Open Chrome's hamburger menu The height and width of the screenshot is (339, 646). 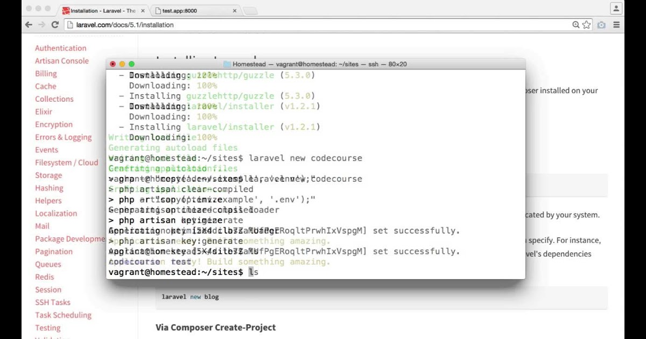pos(616,25)
